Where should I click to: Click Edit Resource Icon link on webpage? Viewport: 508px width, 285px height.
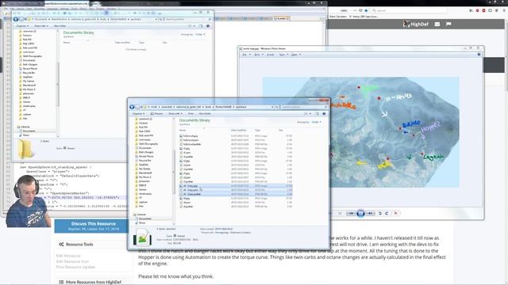[x=72, y=261]
